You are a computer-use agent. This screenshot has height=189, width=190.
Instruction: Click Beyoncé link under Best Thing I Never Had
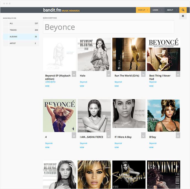pyautogui.click(x=153, y=82)
